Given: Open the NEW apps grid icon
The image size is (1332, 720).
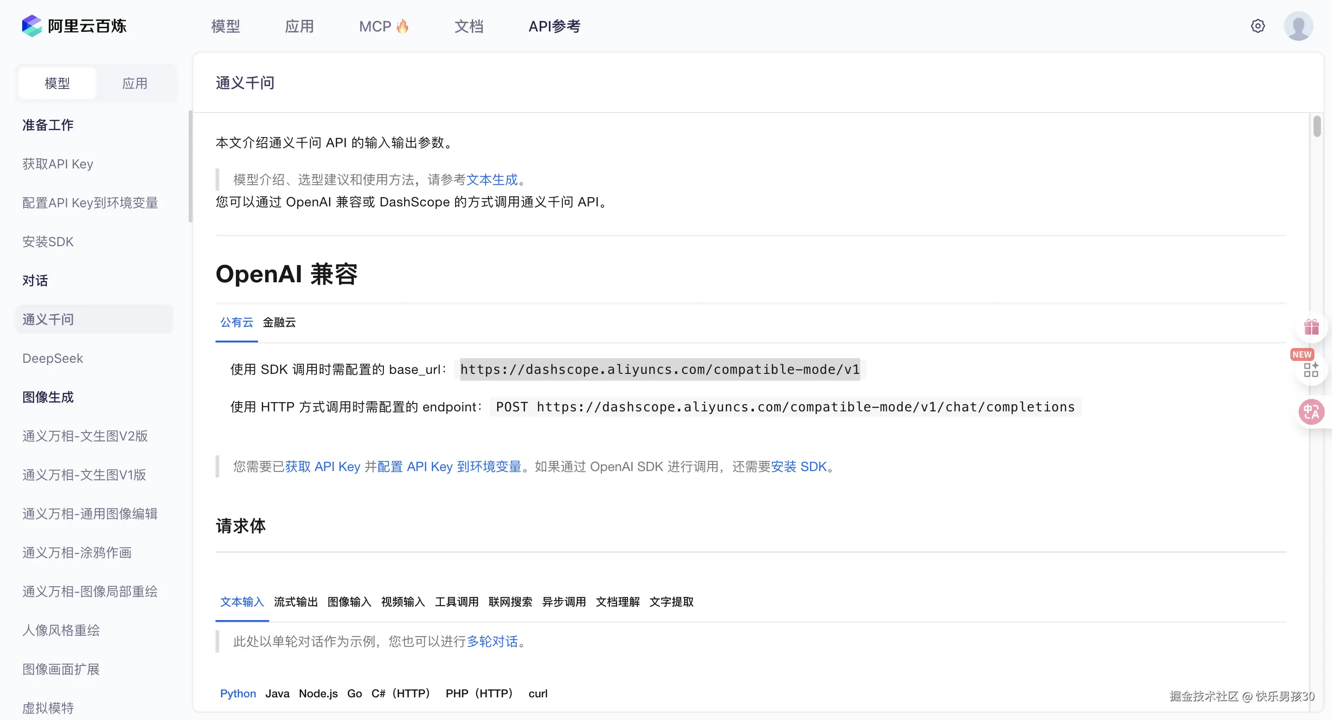Looking at the screenshot, I should click(1311, 369).
